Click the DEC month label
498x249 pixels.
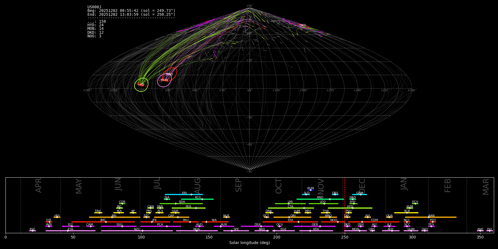pyautogui.click(x=362, y=186)
